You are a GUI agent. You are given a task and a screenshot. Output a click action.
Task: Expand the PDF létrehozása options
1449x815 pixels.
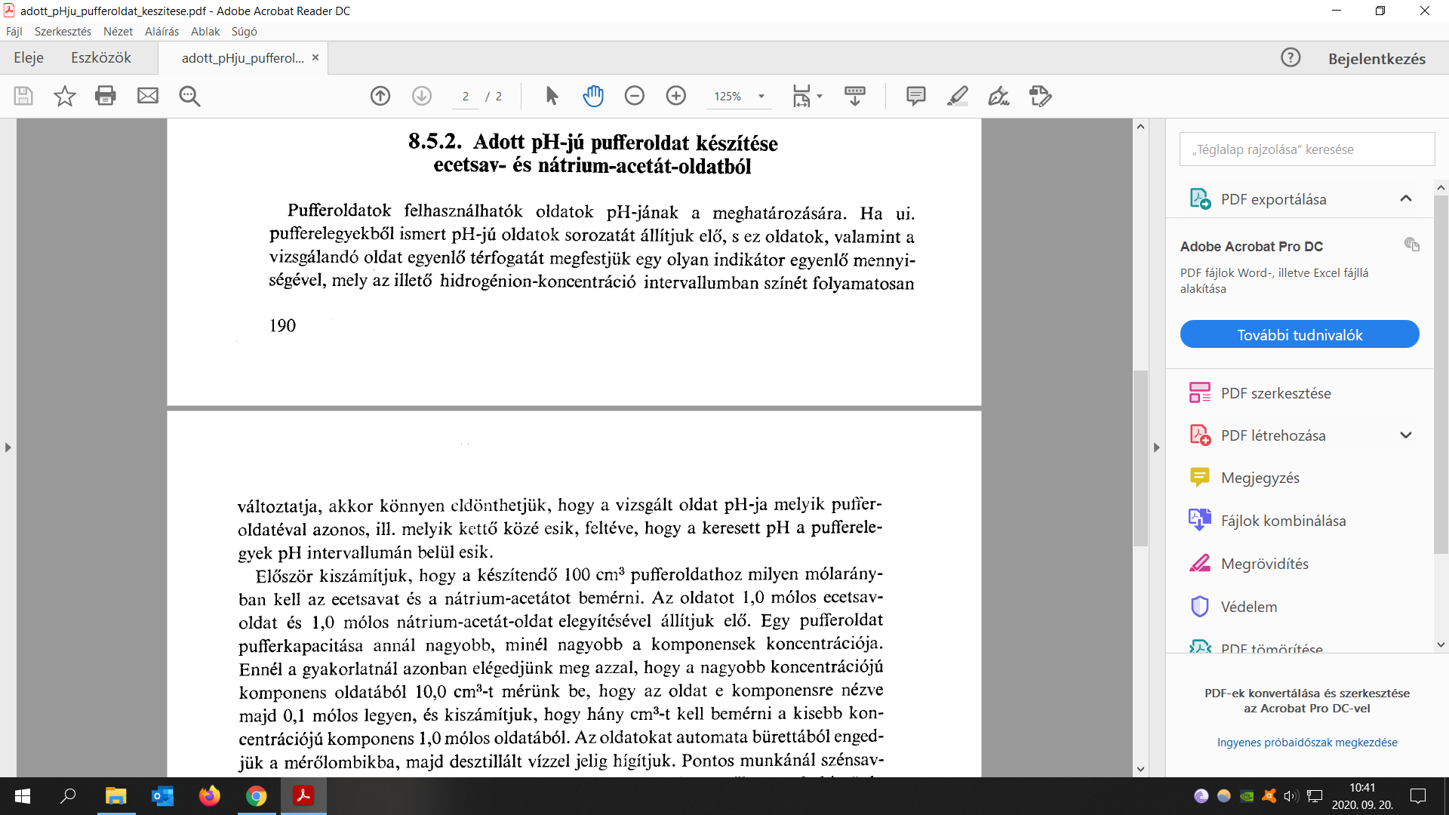point(1405,435)
